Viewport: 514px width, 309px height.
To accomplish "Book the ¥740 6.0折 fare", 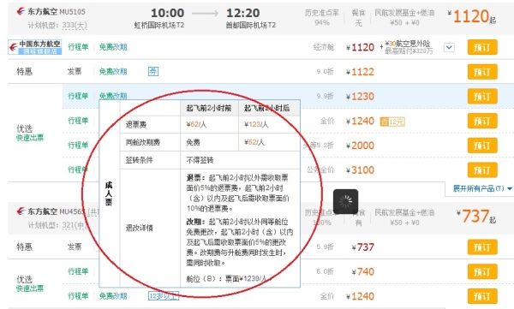I will pyautogui.click(x=482, y=271).
